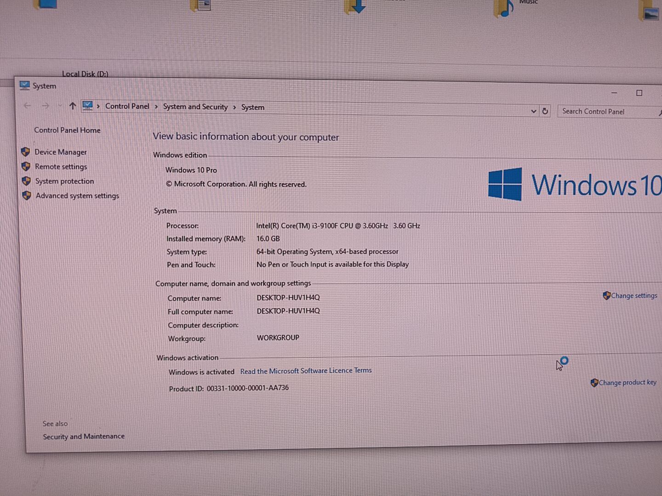The height and width of the screenshot is (496, 662).
Task: Click Music folder icon in background window
Action: click(x=504, y=8)
